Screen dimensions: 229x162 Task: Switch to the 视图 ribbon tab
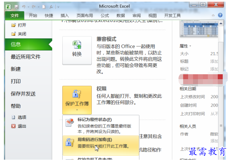pos(152,16)
